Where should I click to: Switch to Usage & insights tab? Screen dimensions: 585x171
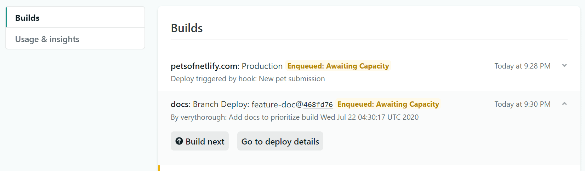[47, 39]
